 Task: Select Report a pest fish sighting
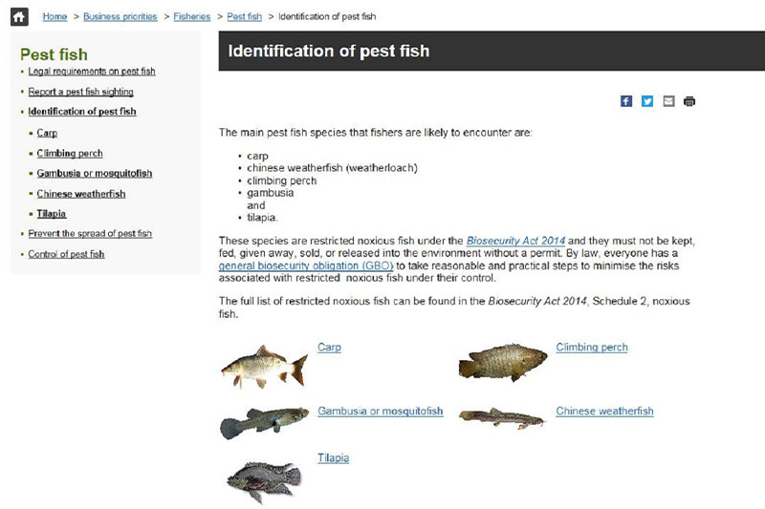(80, 92)
